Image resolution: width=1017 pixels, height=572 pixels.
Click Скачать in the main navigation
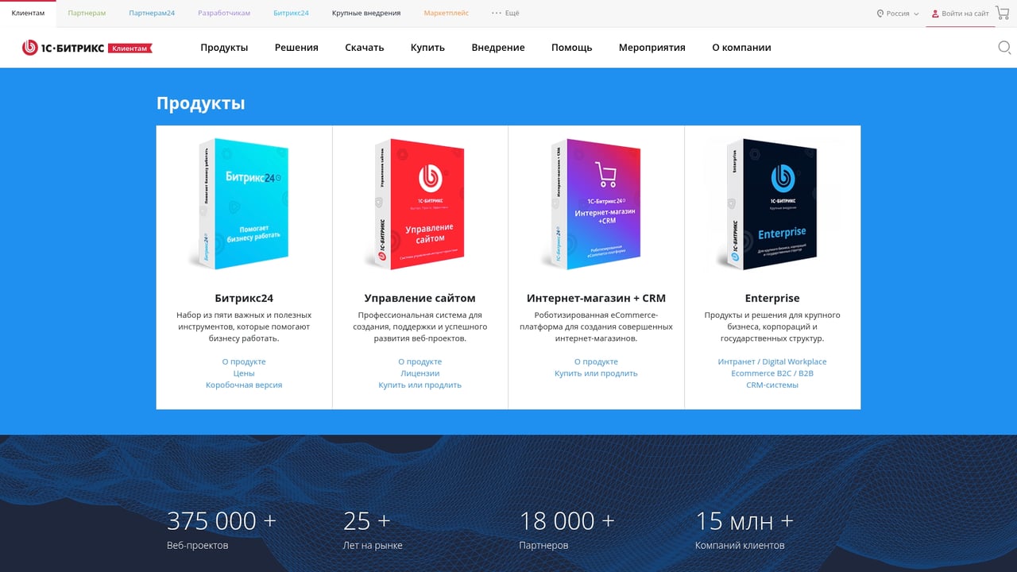[364, 47]
